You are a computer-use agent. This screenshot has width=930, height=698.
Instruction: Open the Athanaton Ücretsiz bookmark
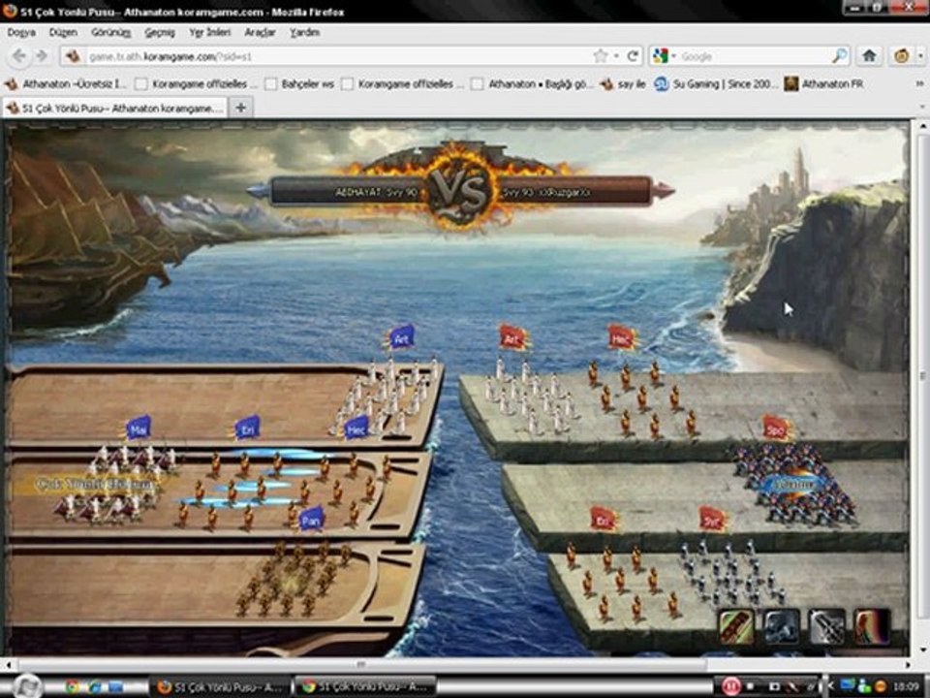tap(66, 84)
